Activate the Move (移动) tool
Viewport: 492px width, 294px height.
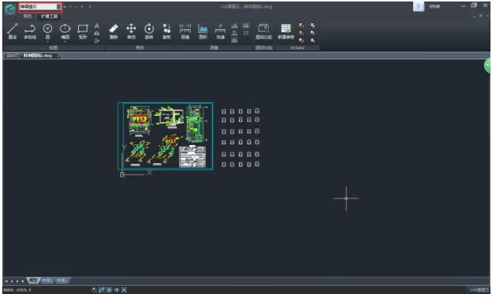[131, 31]
